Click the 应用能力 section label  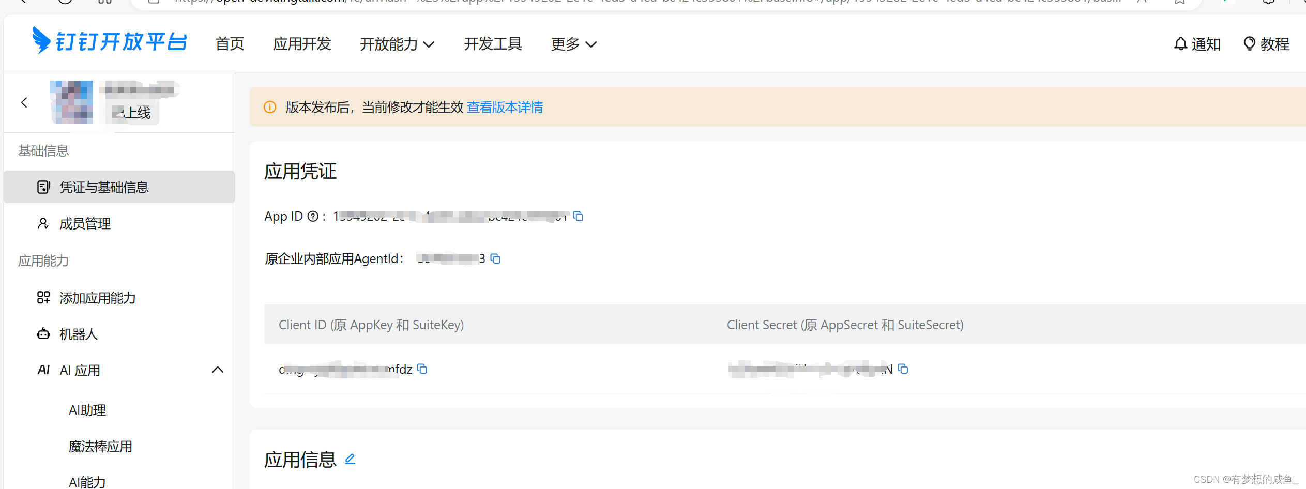point(43,261)
